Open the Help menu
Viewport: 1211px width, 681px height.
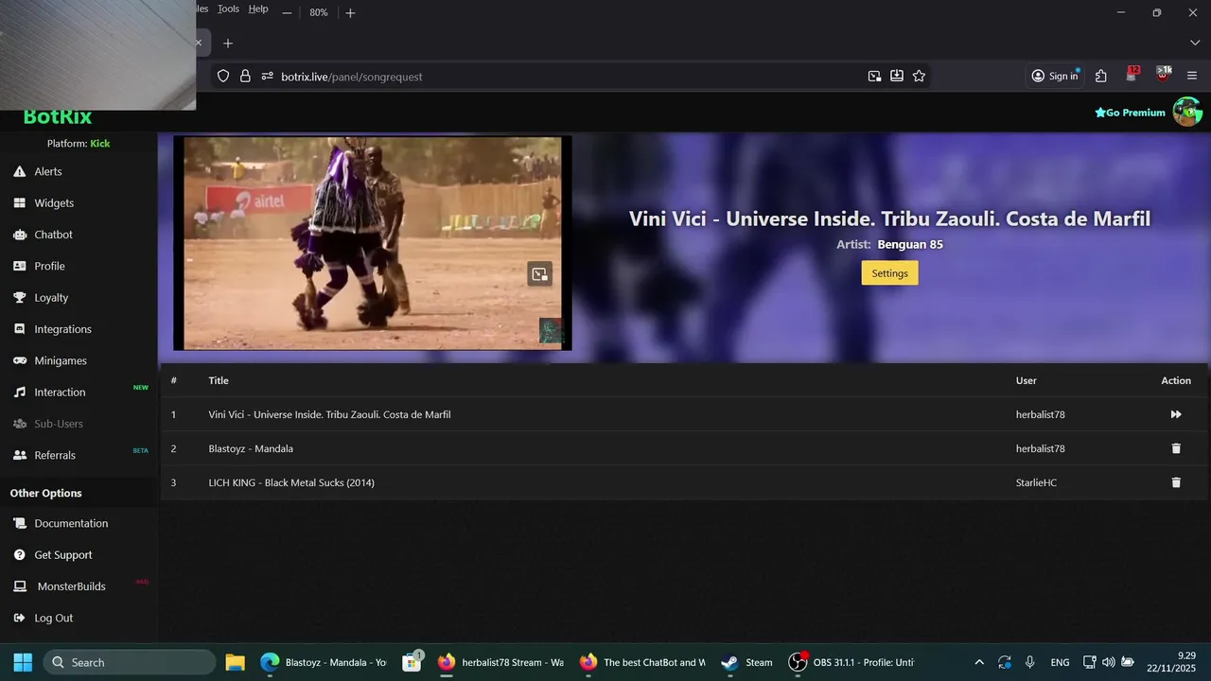coord(258,9)
